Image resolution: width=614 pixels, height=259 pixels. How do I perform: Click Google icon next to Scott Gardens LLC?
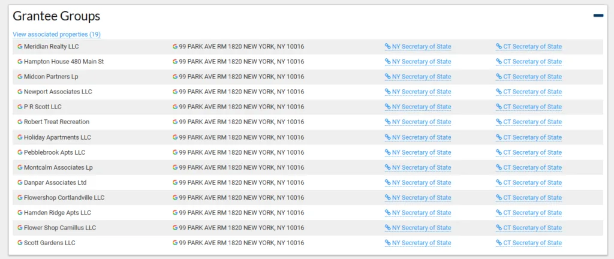coord(20,243)
